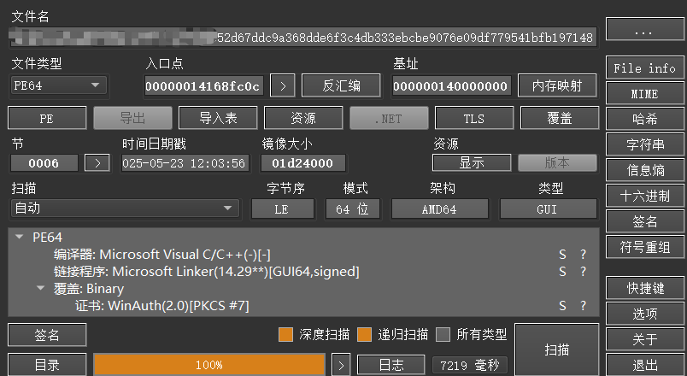Click the 100% scan progress bar
The image size is (687, 376).
coord(209,365)
